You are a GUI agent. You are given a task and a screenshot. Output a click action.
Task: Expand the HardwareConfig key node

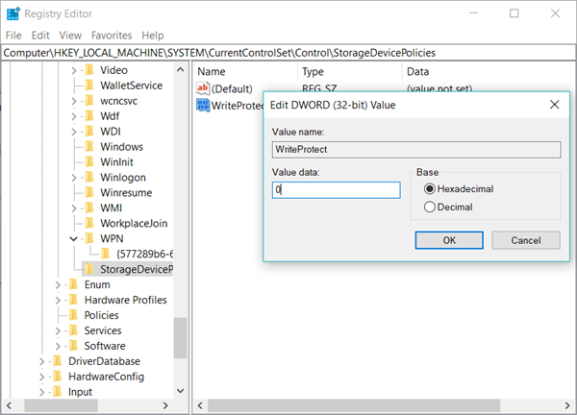click(x=42, y=377)
